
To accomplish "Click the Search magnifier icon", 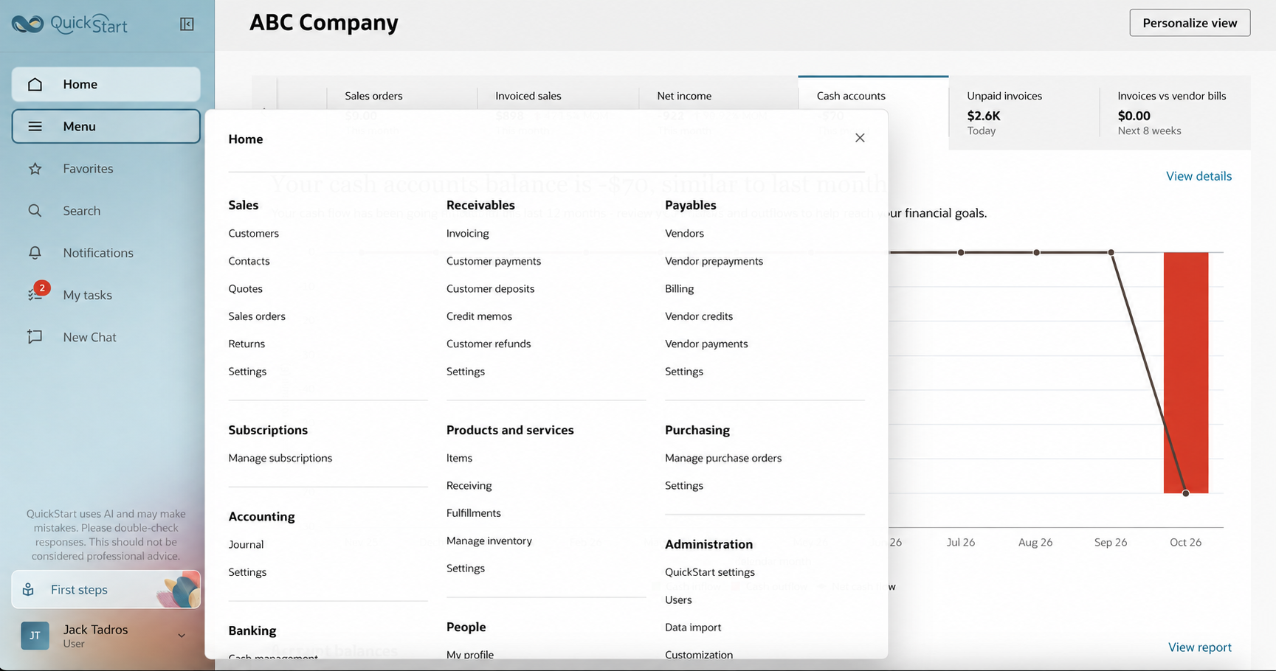I will coord(35,211).
